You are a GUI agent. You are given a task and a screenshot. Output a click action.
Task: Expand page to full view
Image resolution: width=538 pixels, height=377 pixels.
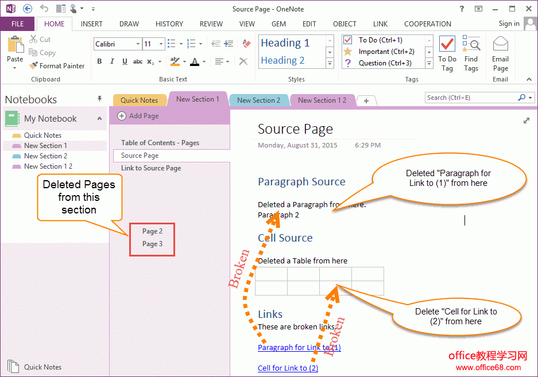pos(527,121)
